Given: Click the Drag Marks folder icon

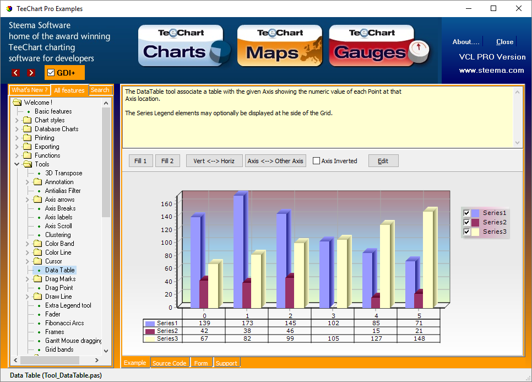Looking at the screenshot, I should 37,279.
